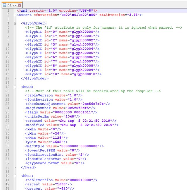Image resolution: width=187 pixels, height=190 pixels.
Task: Click line number 1 in the margin
Action: [8, 11]
